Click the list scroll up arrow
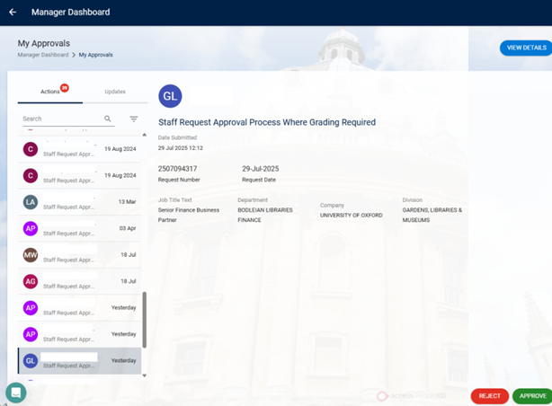Screen dimensions: 552x406 (144, 135)
